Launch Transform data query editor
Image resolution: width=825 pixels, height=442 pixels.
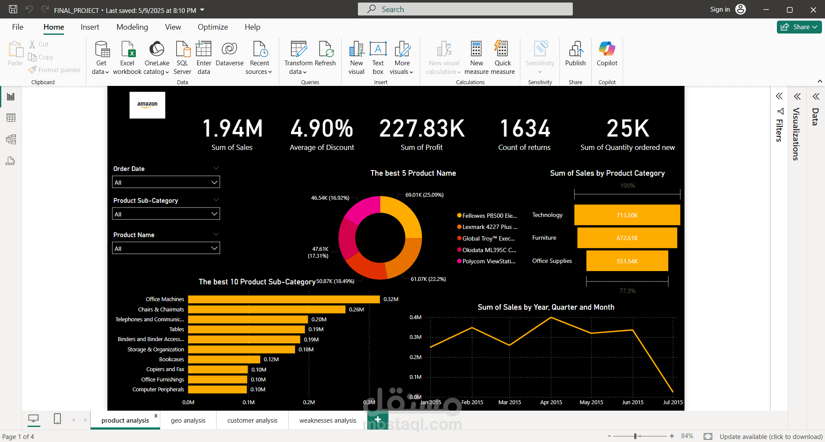tap(298, 58)
